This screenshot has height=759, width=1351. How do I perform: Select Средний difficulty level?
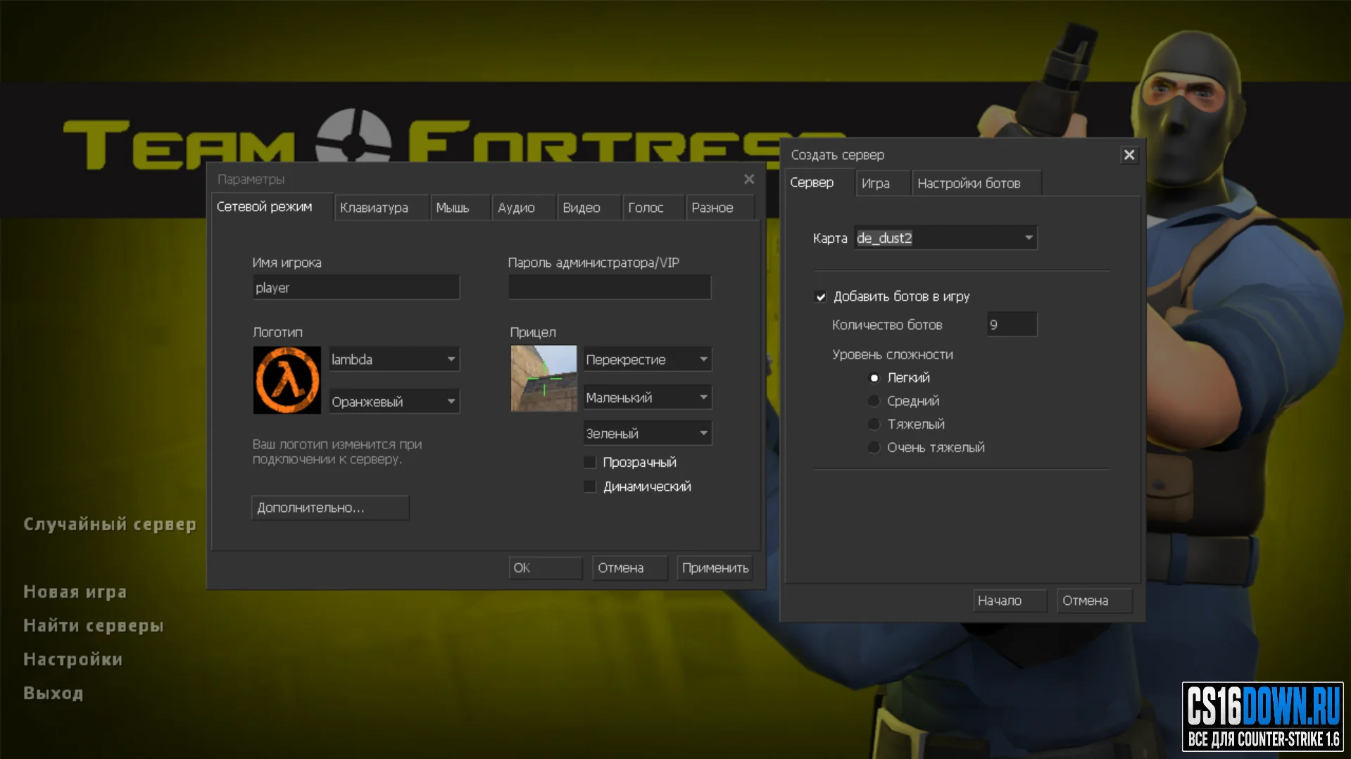(874, 401)
